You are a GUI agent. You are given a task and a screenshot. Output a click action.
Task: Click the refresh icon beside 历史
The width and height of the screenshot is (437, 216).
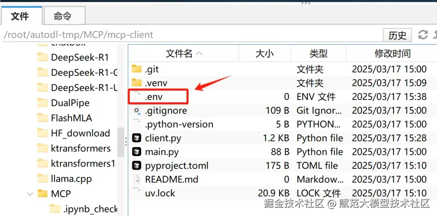[423, 35]
